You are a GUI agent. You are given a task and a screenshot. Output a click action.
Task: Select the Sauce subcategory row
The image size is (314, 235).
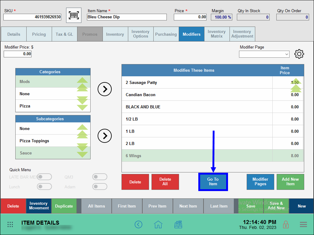tap(53, 153)
